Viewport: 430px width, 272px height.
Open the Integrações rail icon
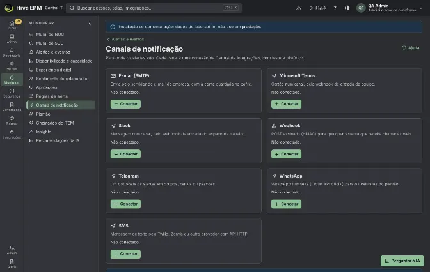coord(12,134)
